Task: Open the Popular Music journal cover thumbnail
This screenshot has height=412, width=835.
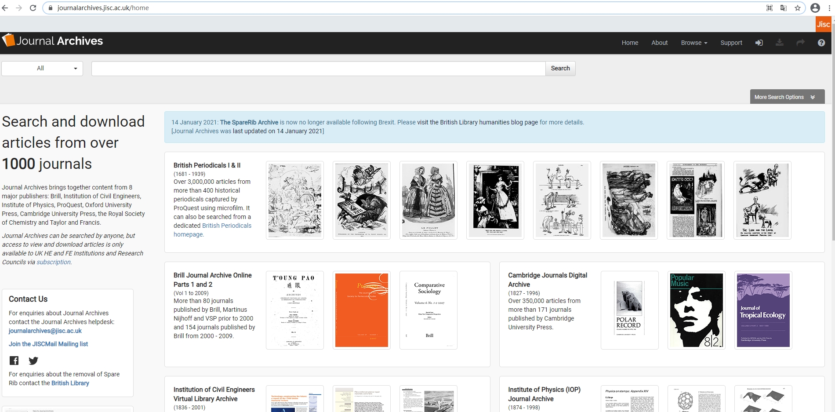Action: (x=696, y=310)
